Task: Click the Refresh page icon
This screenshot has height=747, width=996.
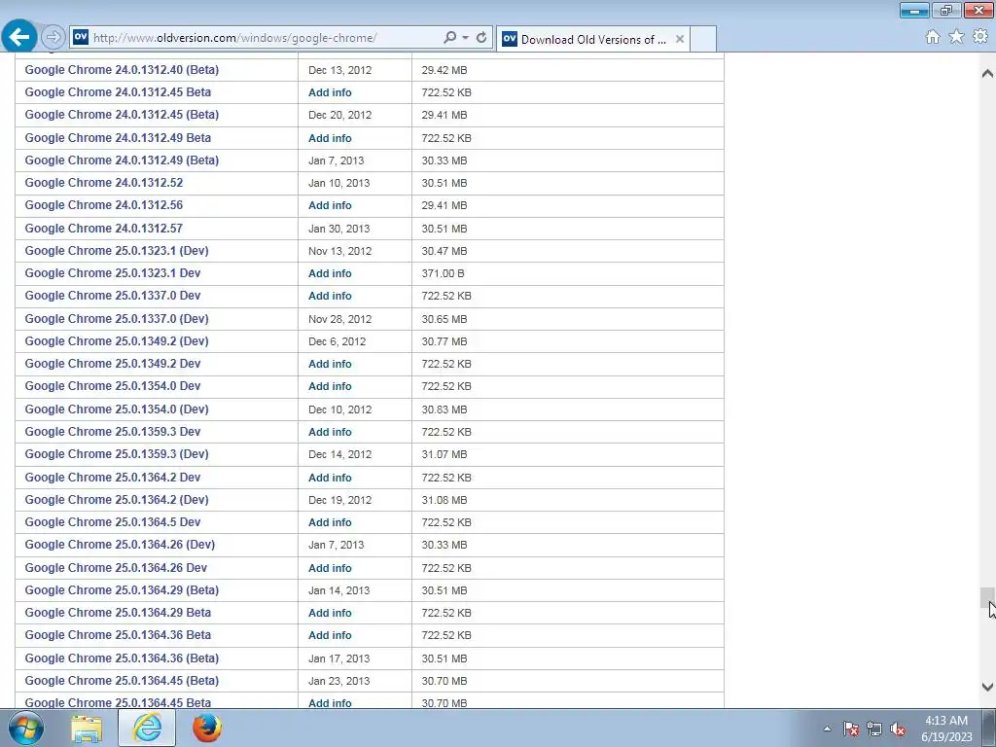Action: point(481,38)
